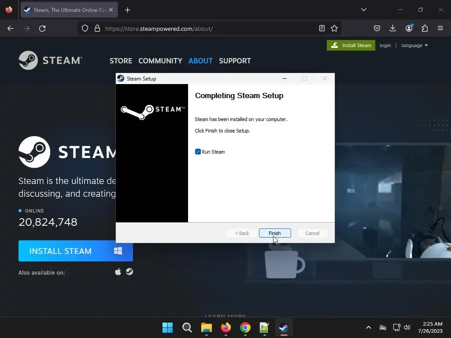Go forward in Firefox history
This screenshot has height=338, width=451.
click(26, 29)
